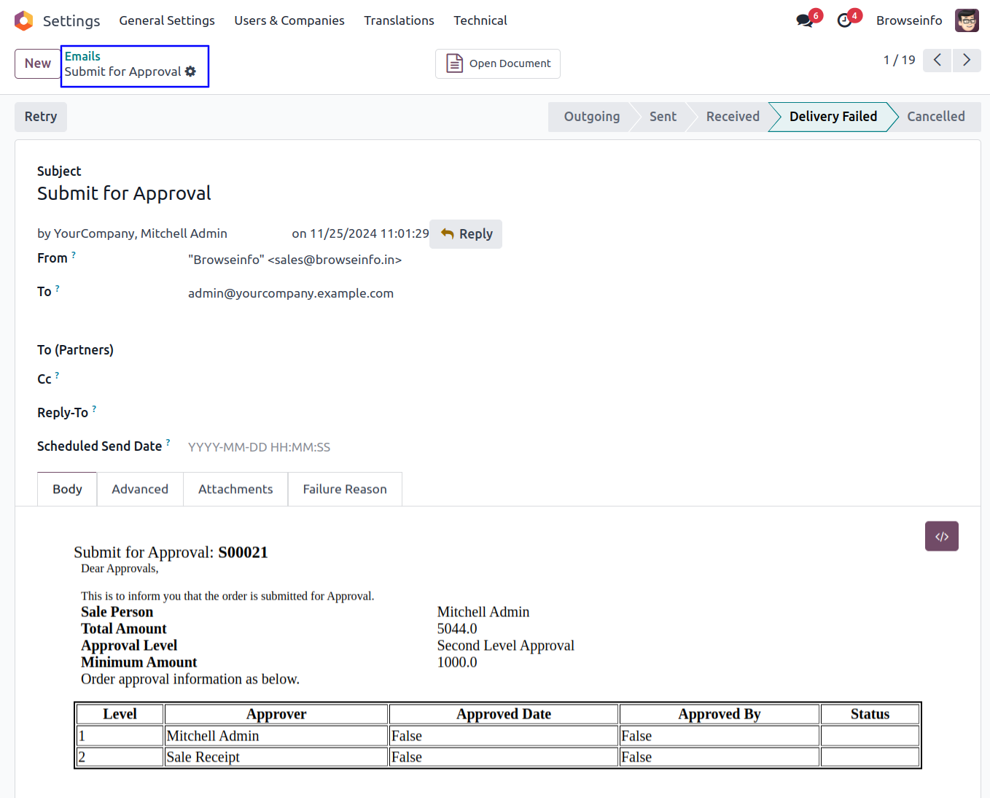The image size is (990, 798).
Task: Click the user avatar picture
Action: [967, 20]
